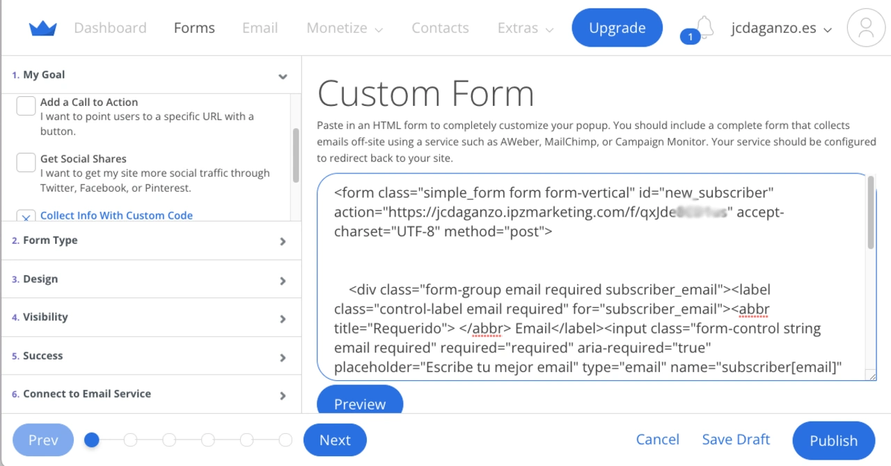Open the user profile avatar
The height and width of the screenshot is (466, 891).
pyautogui.click(x=866, y=28)
